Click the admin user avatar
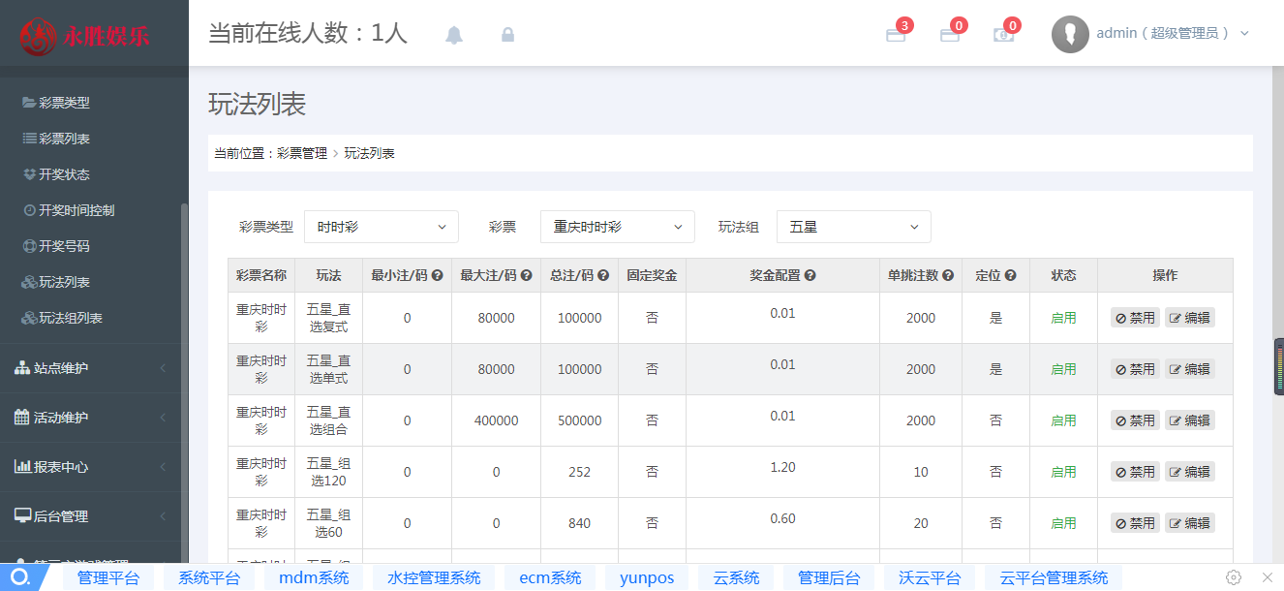Screen dimensions: 1284x591 click(1070, 34)
